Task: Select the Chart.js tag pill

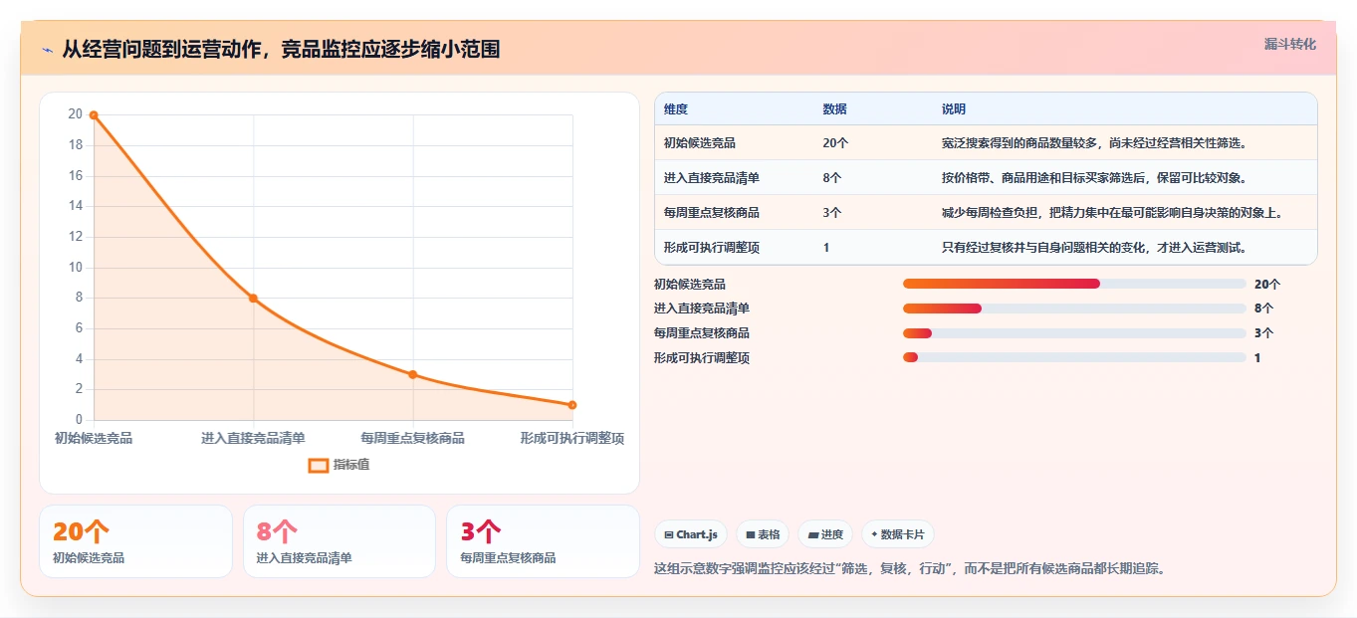Action: 691,534
